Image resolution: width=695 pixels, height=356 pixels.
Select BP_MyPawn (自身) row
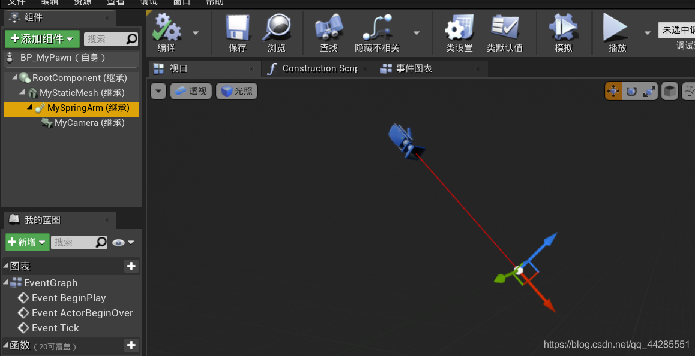click(71, 58)
